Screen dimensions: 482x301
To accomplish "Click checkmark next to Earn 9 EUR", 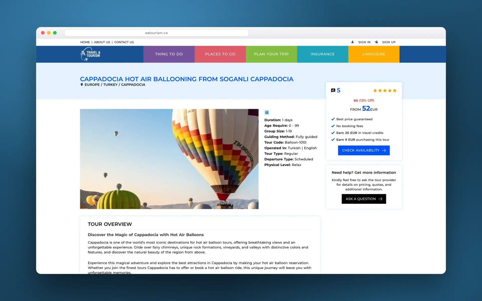I will click(x=333, y=140).
